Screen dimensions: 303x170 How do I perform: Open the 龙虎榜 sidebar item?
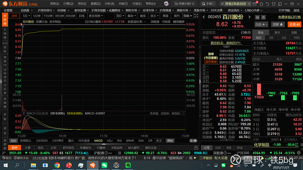5,144
